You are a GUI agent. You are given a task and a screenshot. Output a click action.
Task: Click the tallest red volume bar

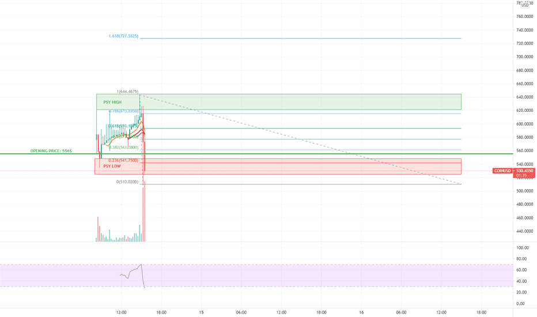[x=145, y=212]
